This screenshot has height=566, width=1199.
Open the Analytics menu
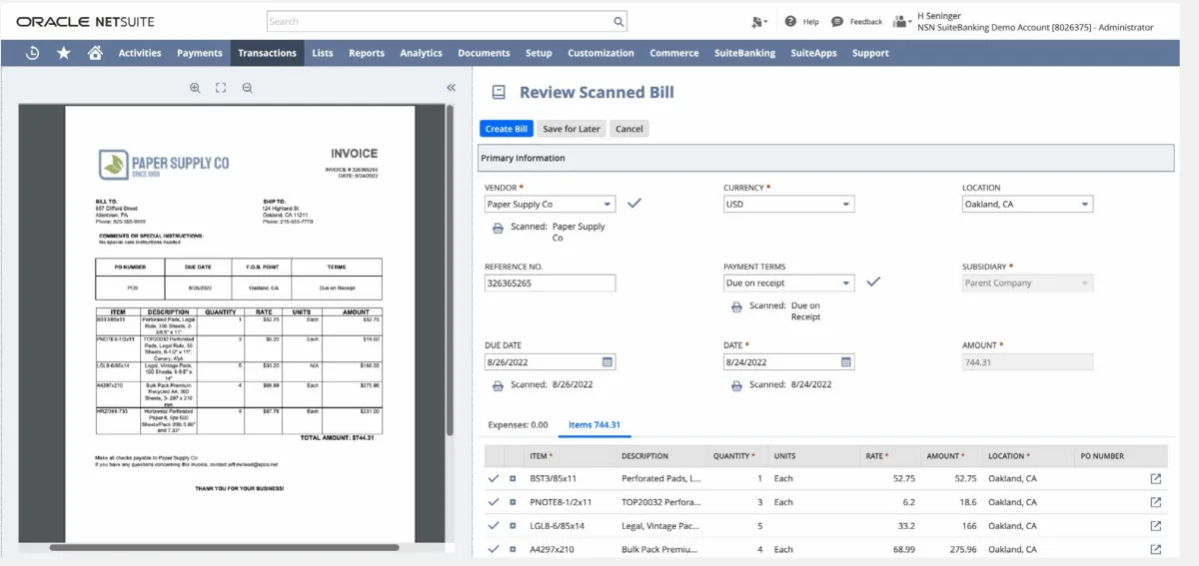pyautogui.click(x=421, y=53)
